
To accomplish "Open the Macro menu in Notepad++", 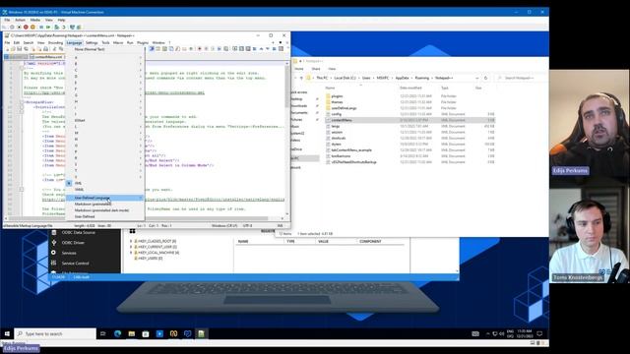I will coord(118,42).
